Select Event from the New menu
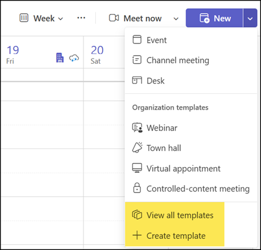 coord(191,40)
